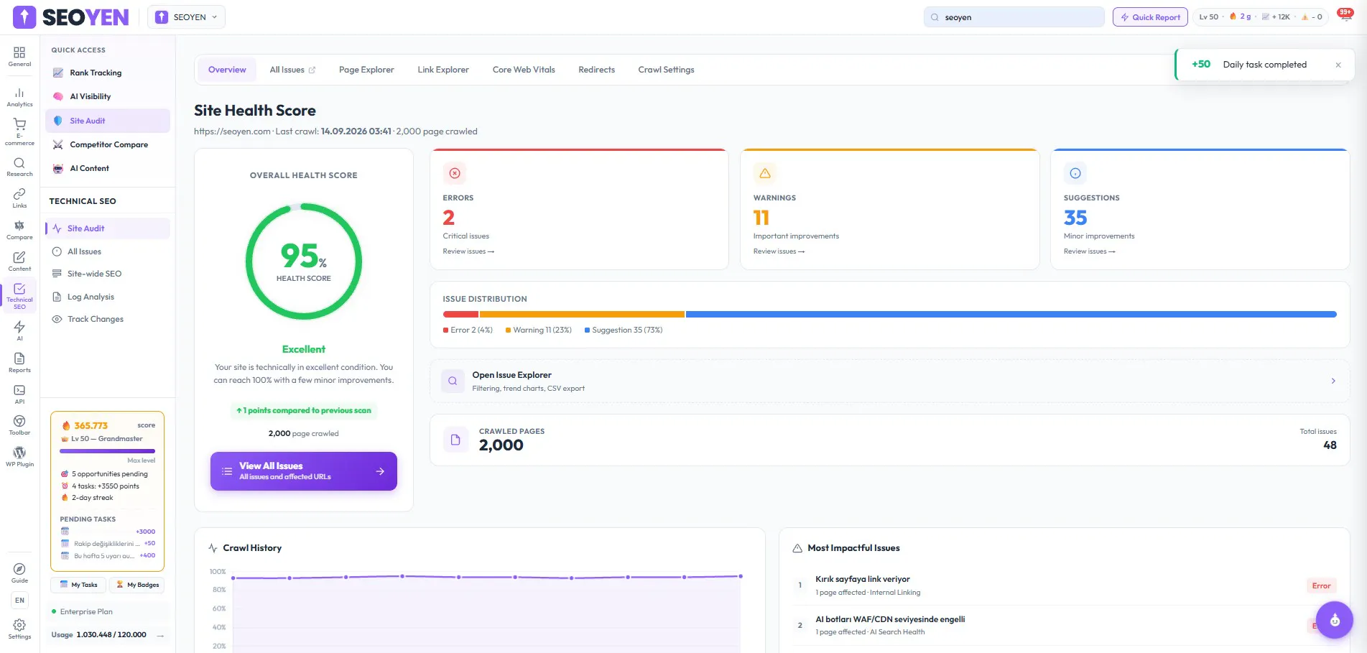Select Site Audit under Technical SEO
Screen dimensions: 1367x653
tap(108, 228)
